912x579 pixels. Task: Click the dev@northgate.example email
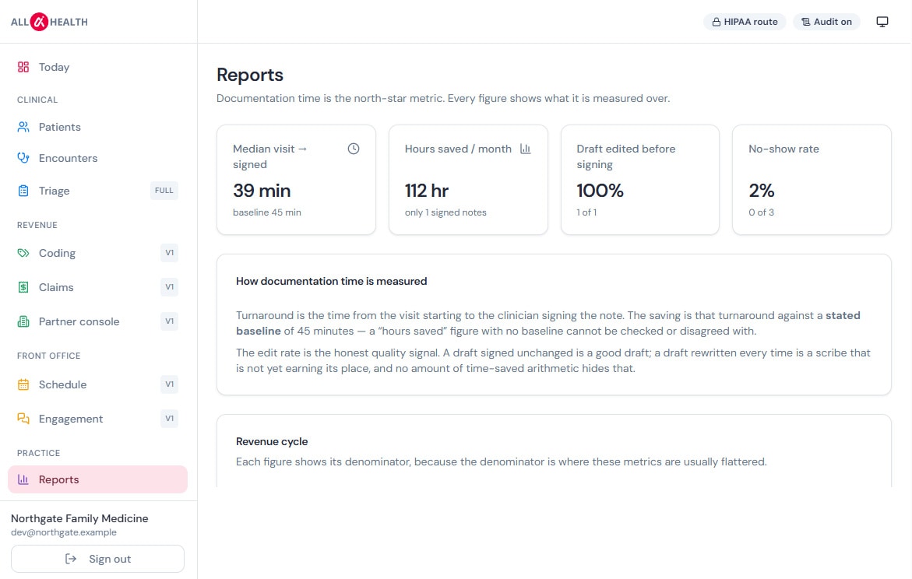tap(64, 532)
